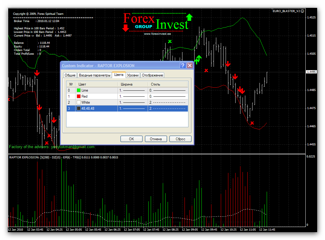Image resolution: width=325 pixels, height=240 pixels.
Task: Click the 0.0225 indicator scale label
Action: click(311, 156)
